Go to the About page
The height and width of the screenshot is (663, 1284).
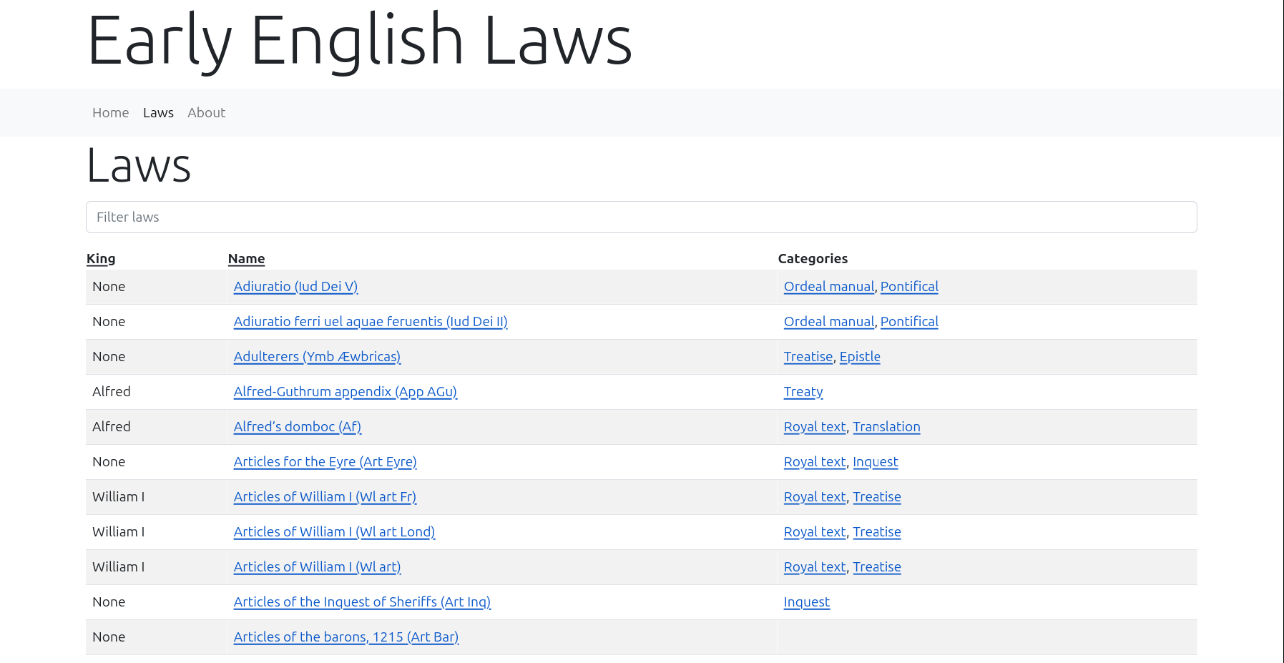(x=206, y=113)
